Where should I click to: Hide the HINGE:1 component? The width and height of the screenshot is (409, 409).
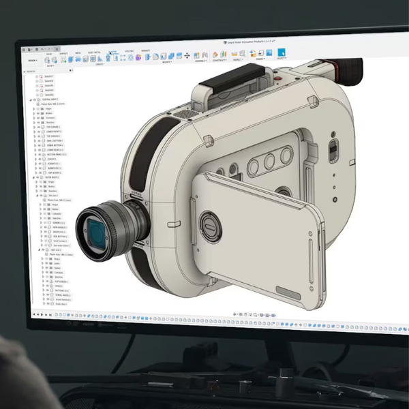(47, 286)
